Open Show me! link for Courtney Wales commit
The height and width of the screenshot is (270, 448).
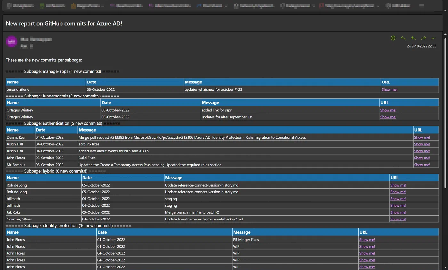pos(398,219)
